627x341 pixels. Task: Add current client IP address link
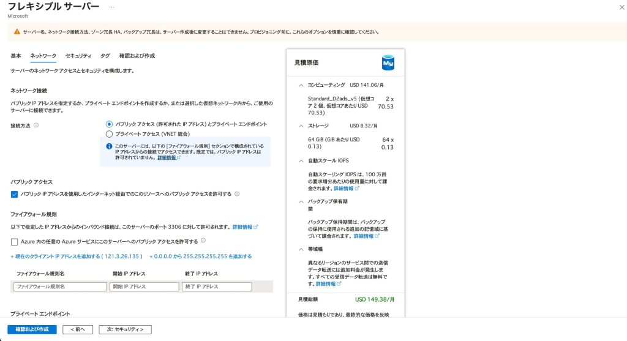[76, 256]
